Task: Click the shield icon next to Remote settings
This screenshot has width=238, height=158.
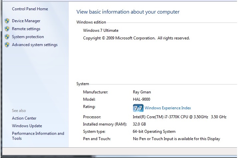Action: 7,29
